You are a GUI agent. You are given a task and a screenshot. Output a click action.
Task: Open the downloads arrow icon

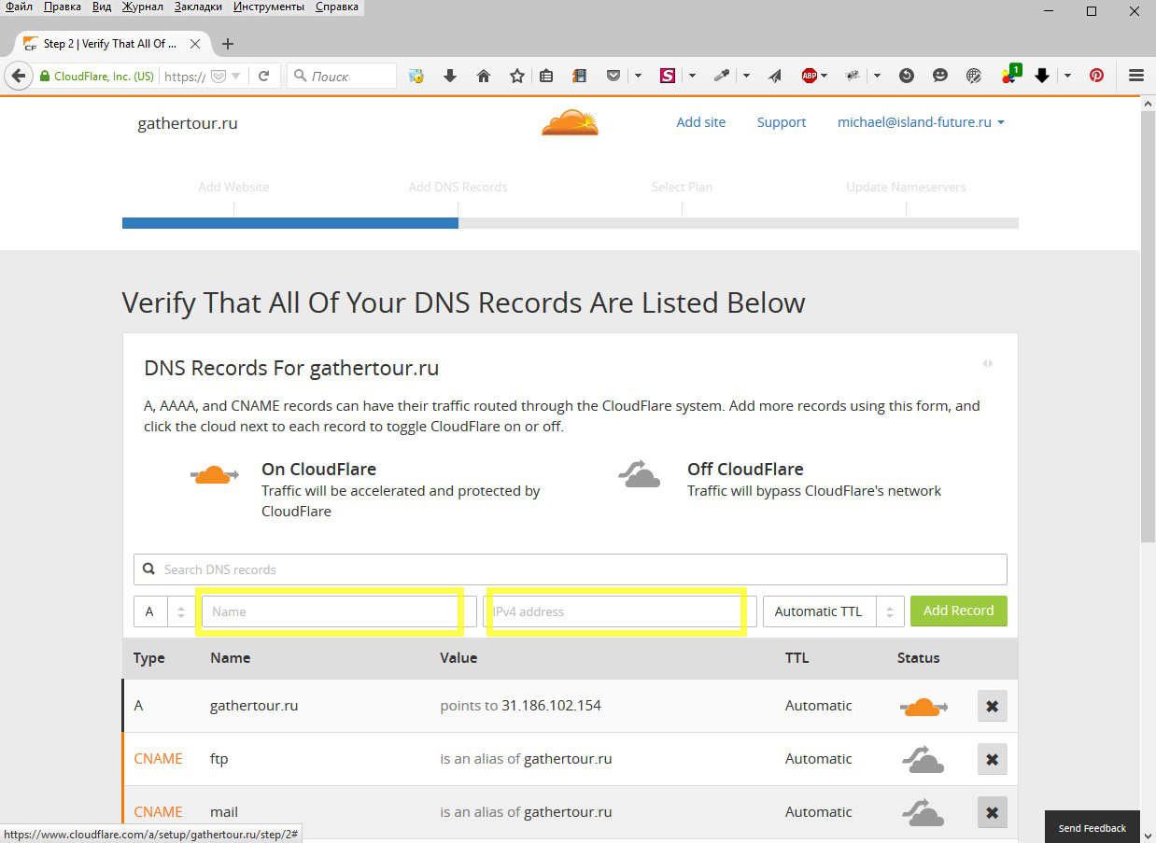[450, 77]
